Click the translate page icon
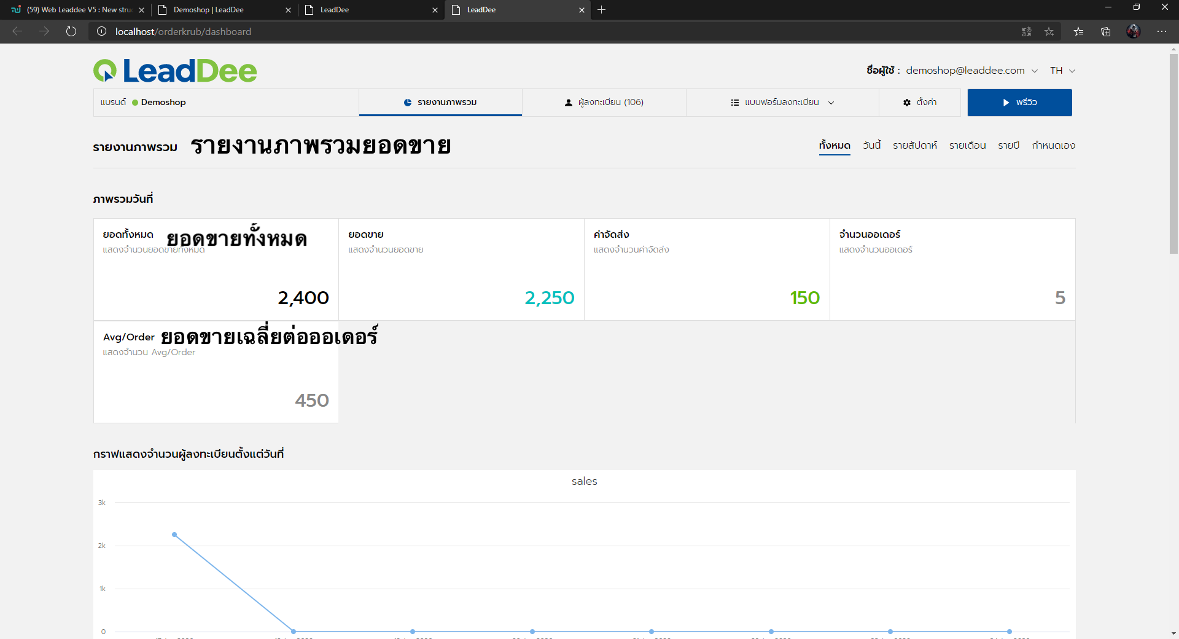 click(x=1026, y=31)
